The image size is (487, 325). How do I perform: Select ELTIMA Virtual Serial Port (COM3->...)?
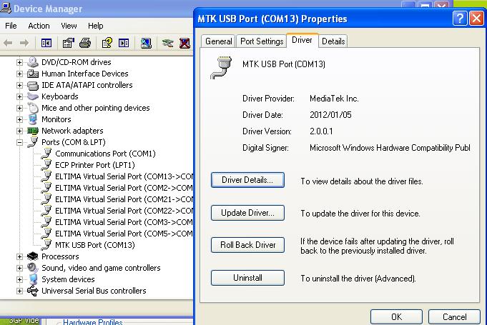pyautogui.click(x=124, y=222)
